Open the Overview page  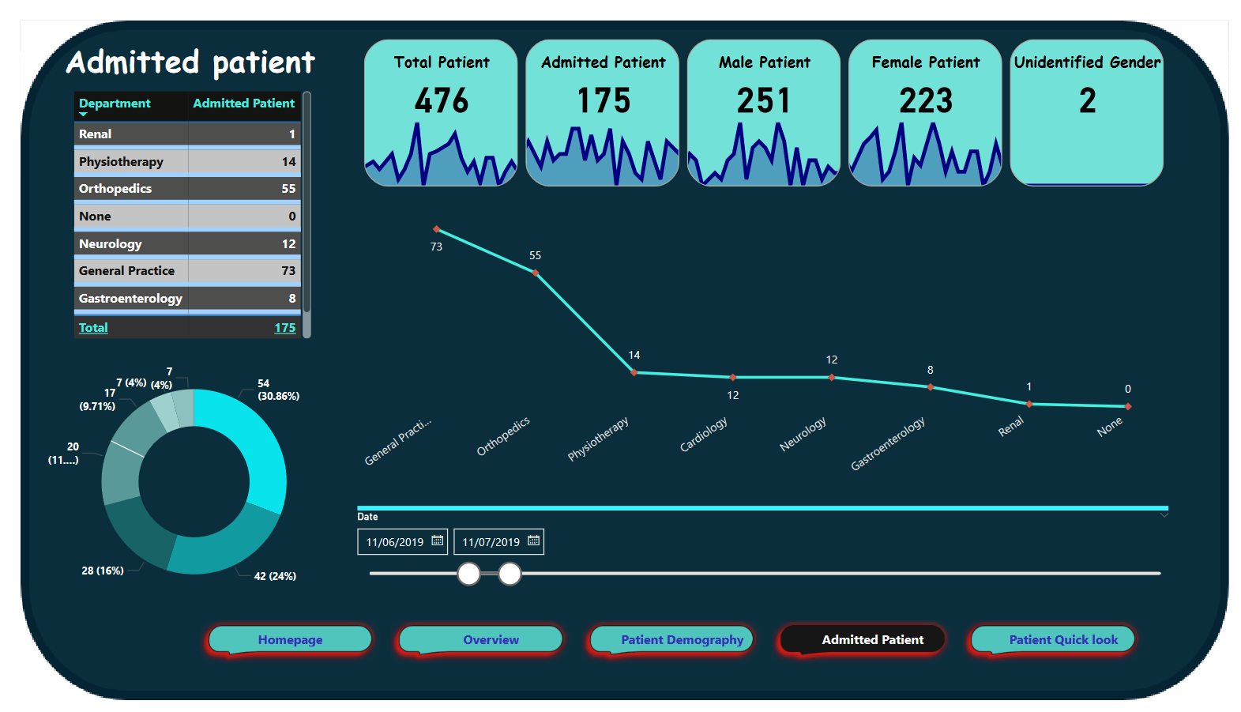482,639
